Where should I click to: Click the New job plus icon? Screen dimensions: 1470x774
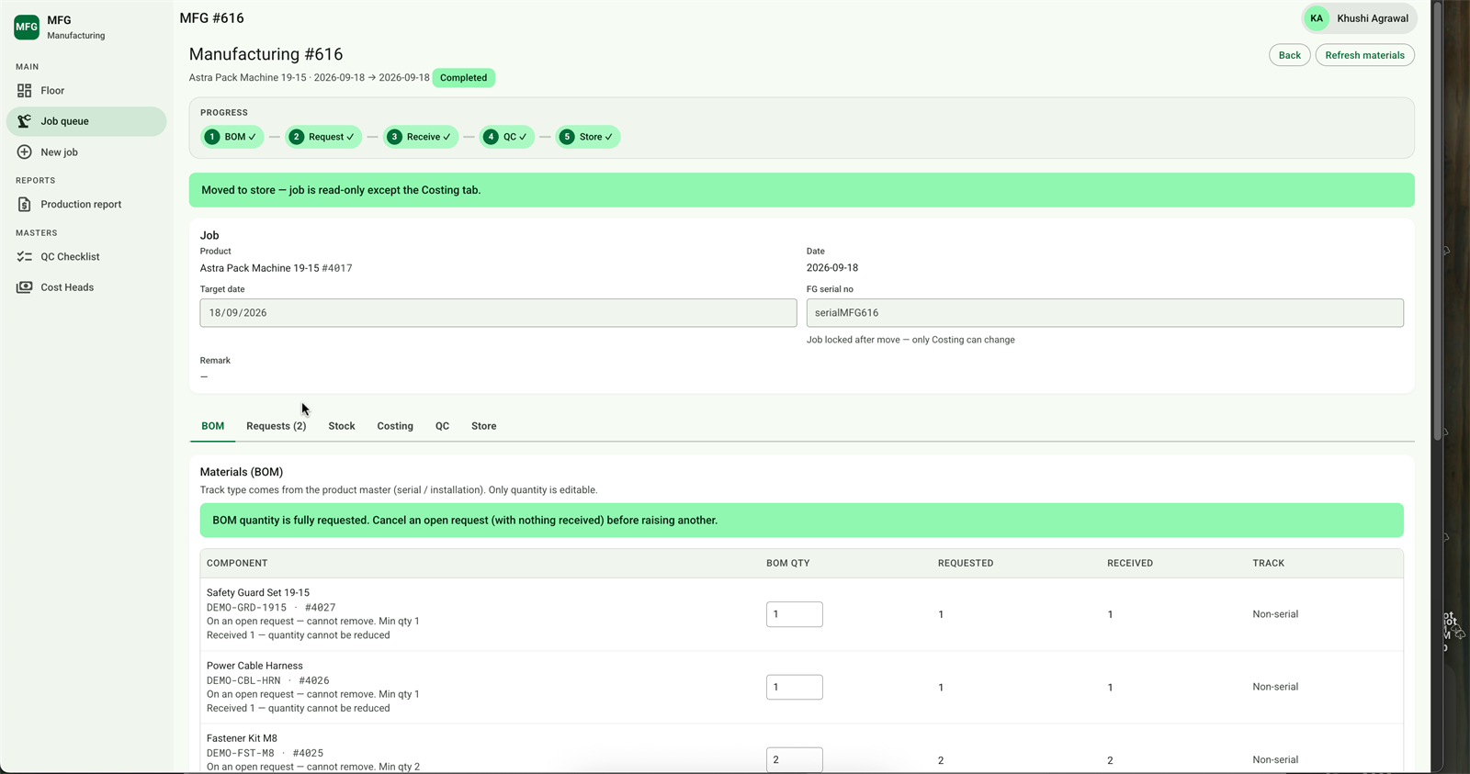[x=25, y=152]
